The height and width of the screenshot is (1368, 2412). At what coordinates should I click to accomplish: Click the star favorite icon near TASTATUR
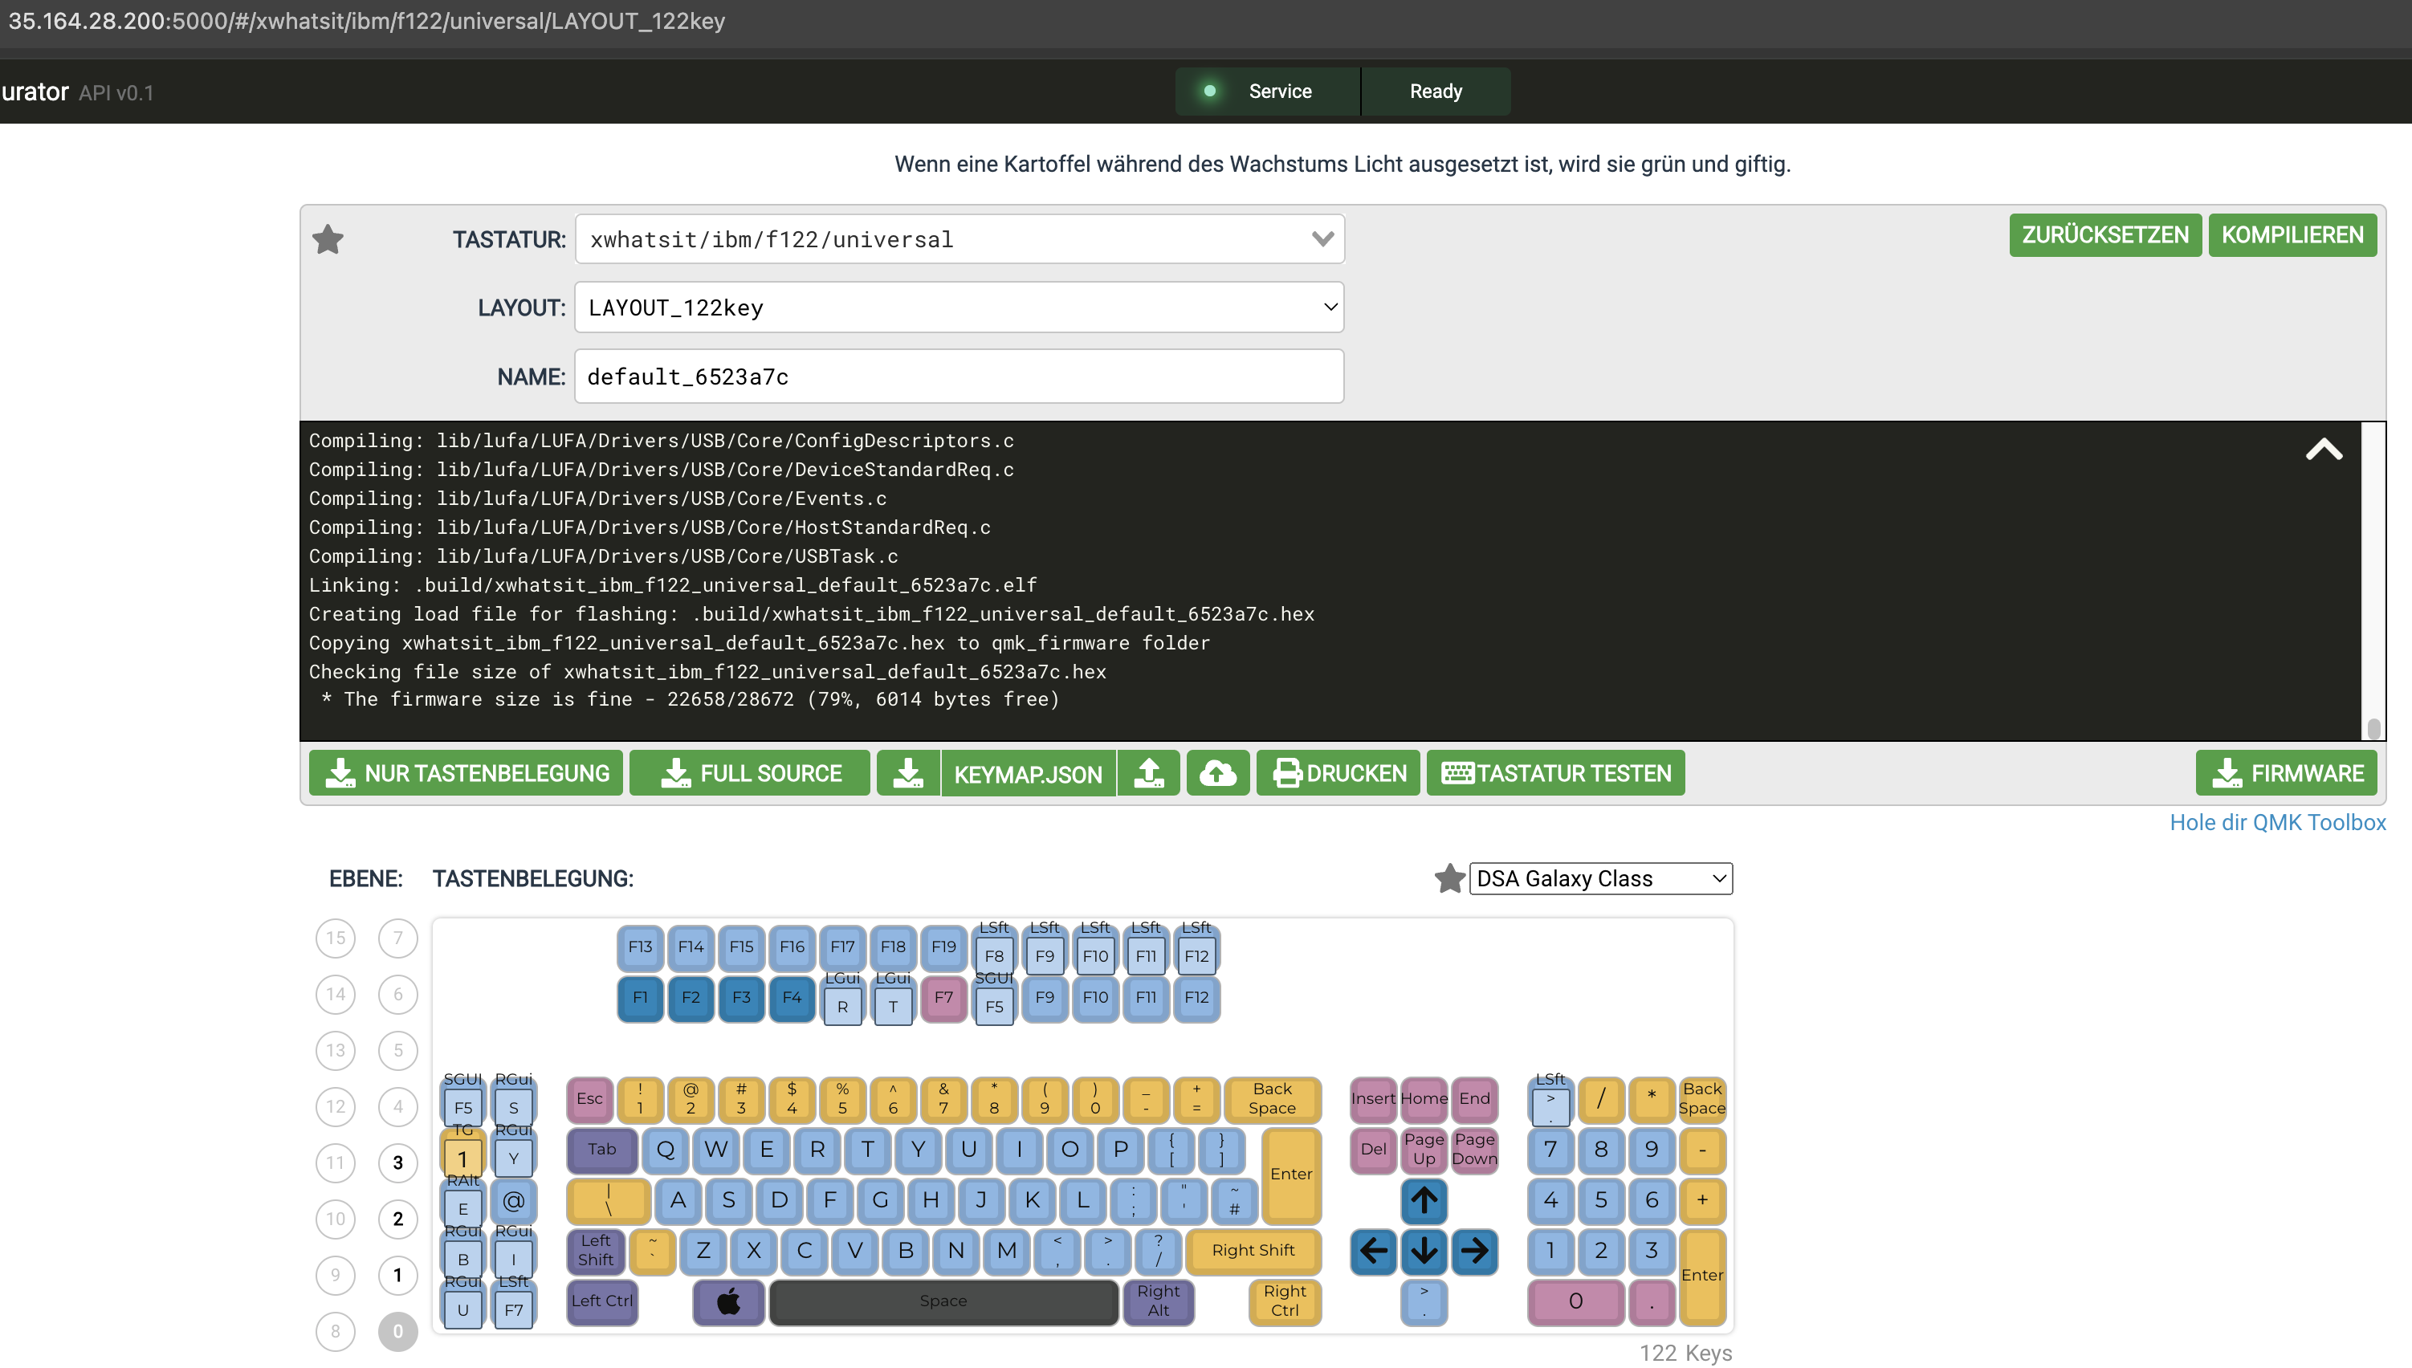[x=328, y=238]
